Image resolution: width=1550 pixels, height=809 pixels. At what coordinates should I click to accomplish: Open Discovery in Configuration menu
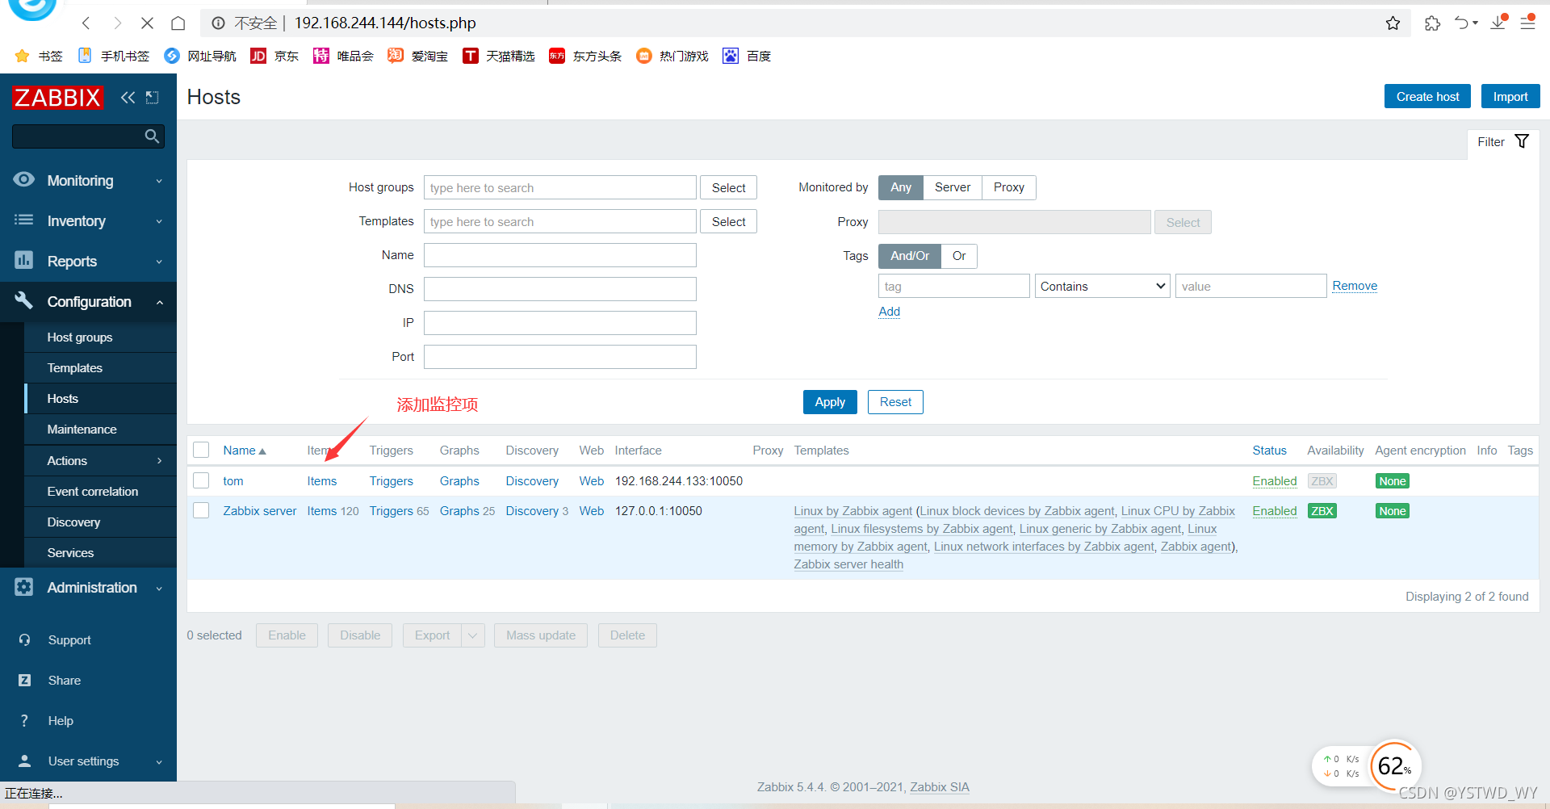73,522
